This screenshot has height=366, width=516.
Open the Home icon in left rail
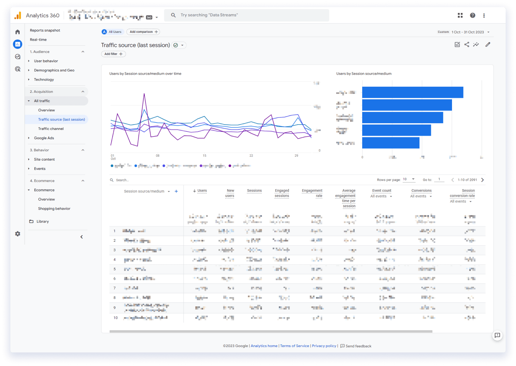18,32
